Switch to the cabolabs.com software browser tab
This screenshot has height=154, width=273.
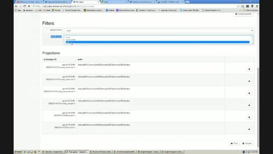click(x=142, y=2)
